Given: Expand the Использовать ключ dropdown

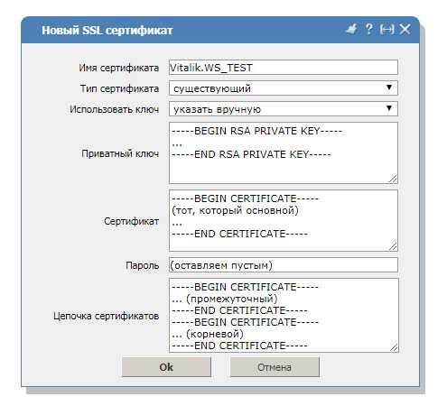Looking at the screenshot, I should [x=284, y=109].
